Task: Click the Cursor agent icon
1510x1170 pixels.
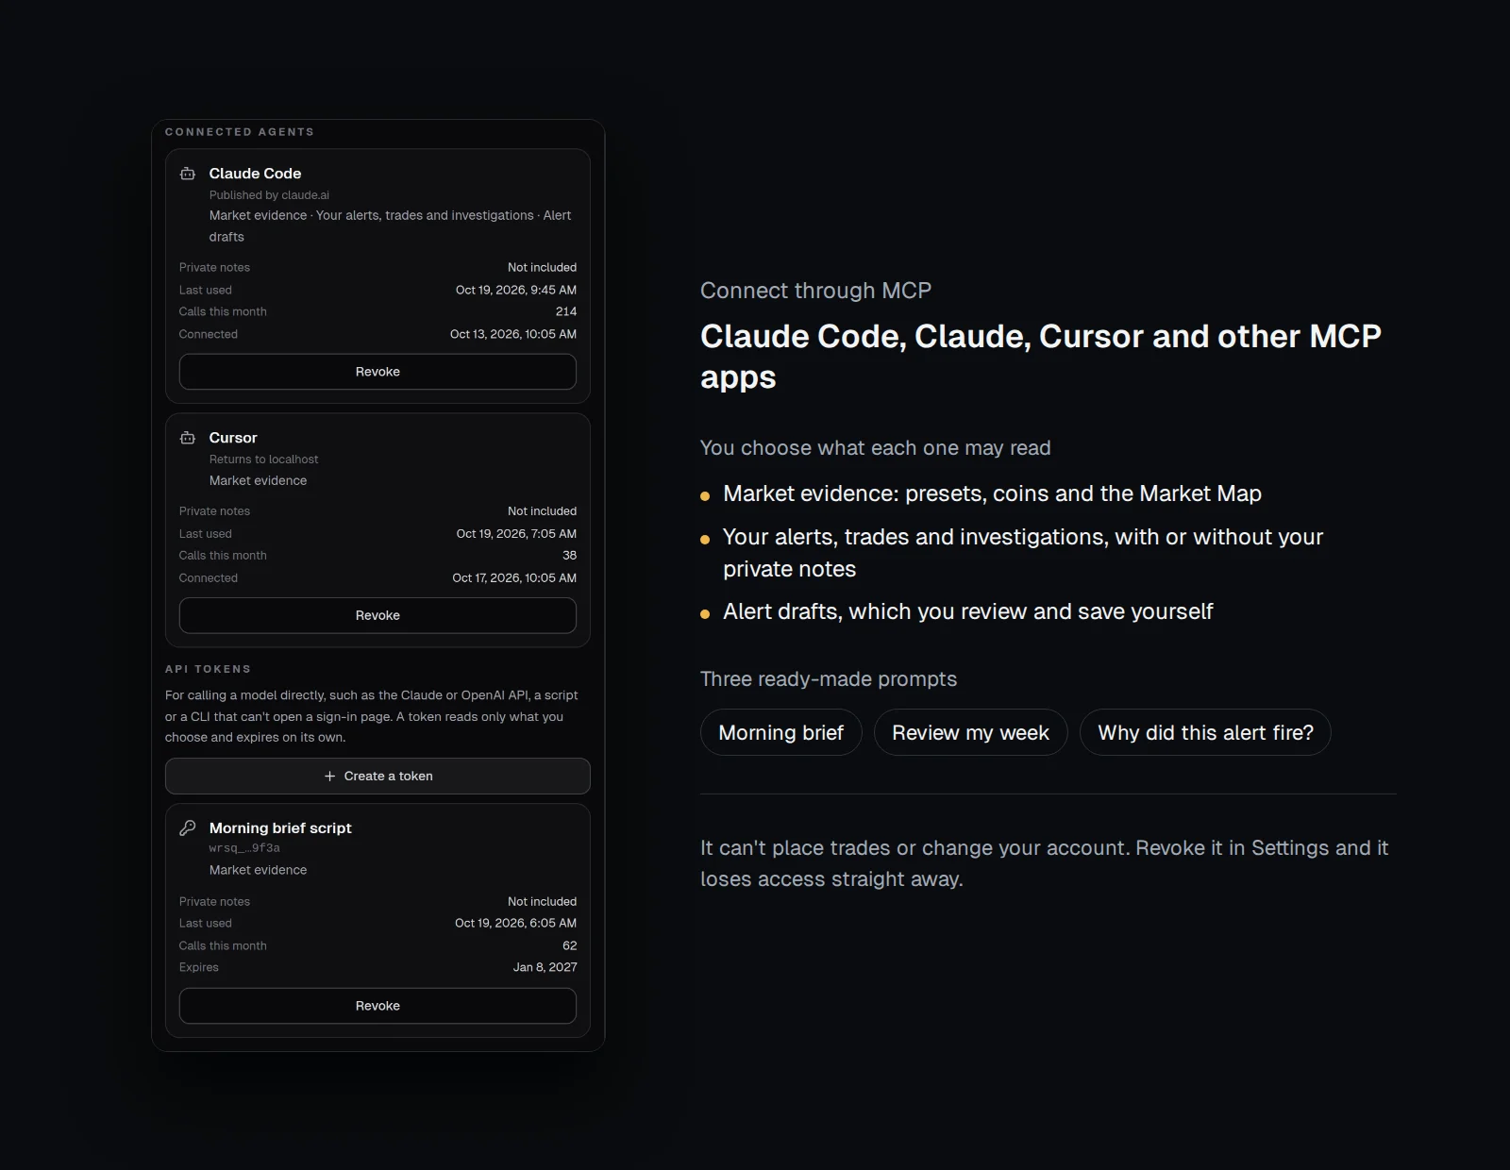Action: click(x=188, y=438)
